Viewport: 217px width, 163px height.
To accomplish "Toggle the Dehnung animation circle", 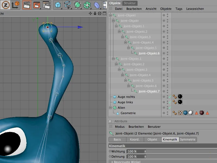I will click(x=110, y=156).
